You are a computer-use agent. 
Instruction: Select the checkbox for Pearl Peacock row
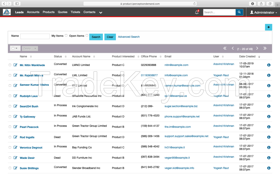[10, 127]
